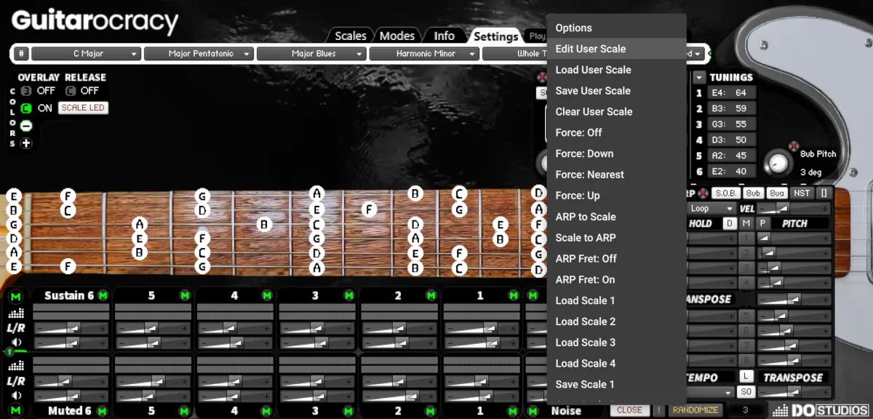Click the Sub Pitch knob
The image size is (873, 419).
pos(778,161)
